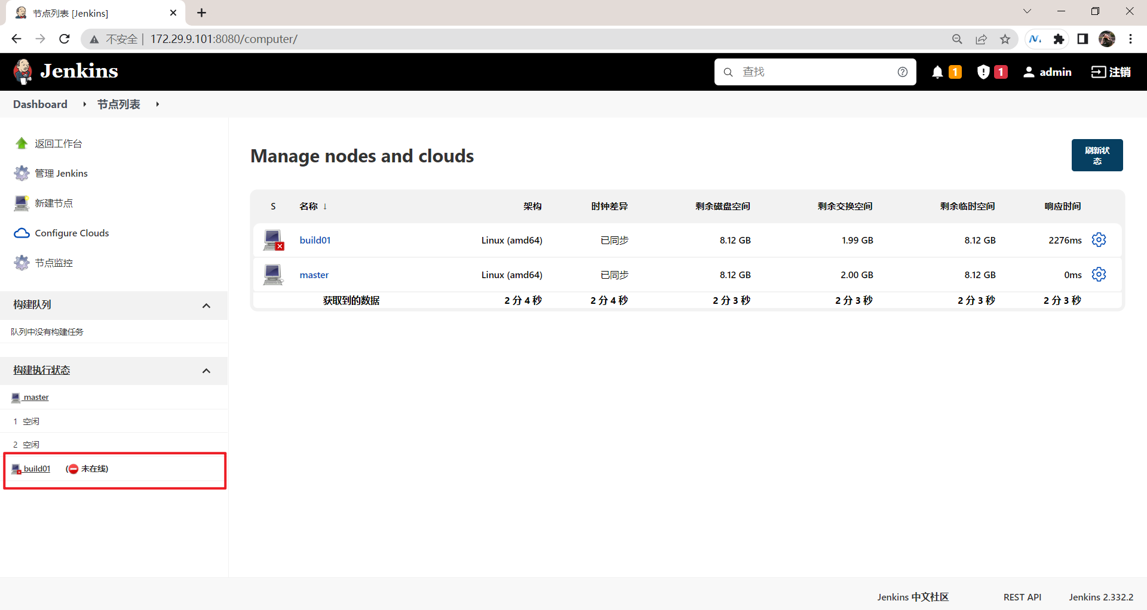Click the zoom magnifier icon in the address bar
The image size is (1147, 610).
coord(957,39)
